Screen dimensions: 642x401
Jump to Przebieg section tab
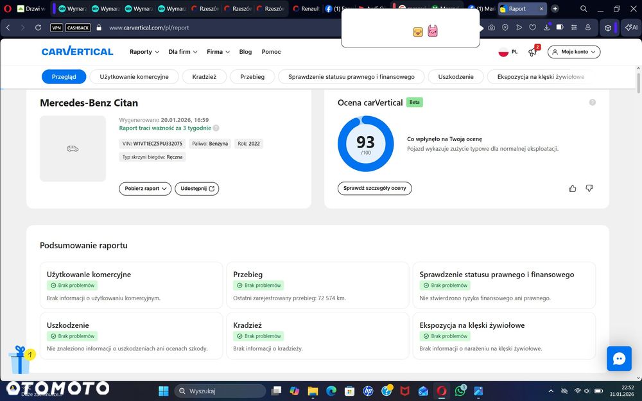click(252, 76)
